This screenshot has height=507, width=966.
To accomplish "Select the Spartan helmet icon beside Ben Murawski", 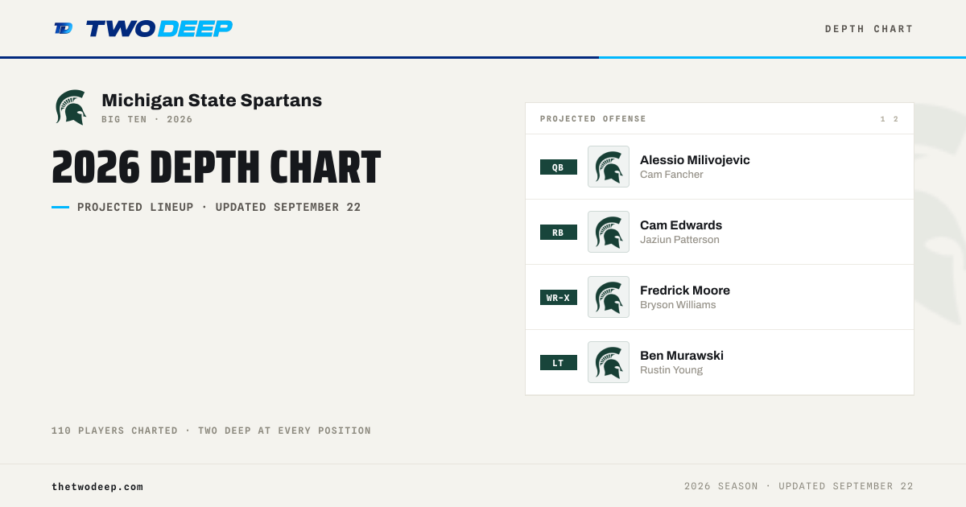I will 609,362.
